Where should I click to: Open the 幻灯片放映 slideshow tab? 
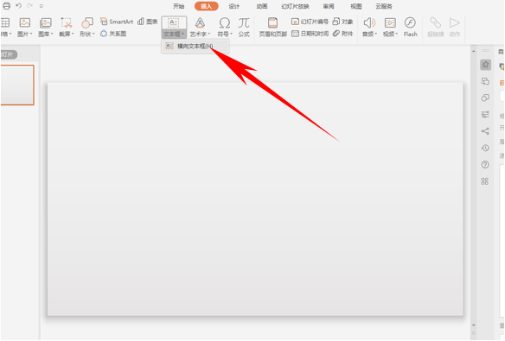pyautogui.click(x=295, y=6)
